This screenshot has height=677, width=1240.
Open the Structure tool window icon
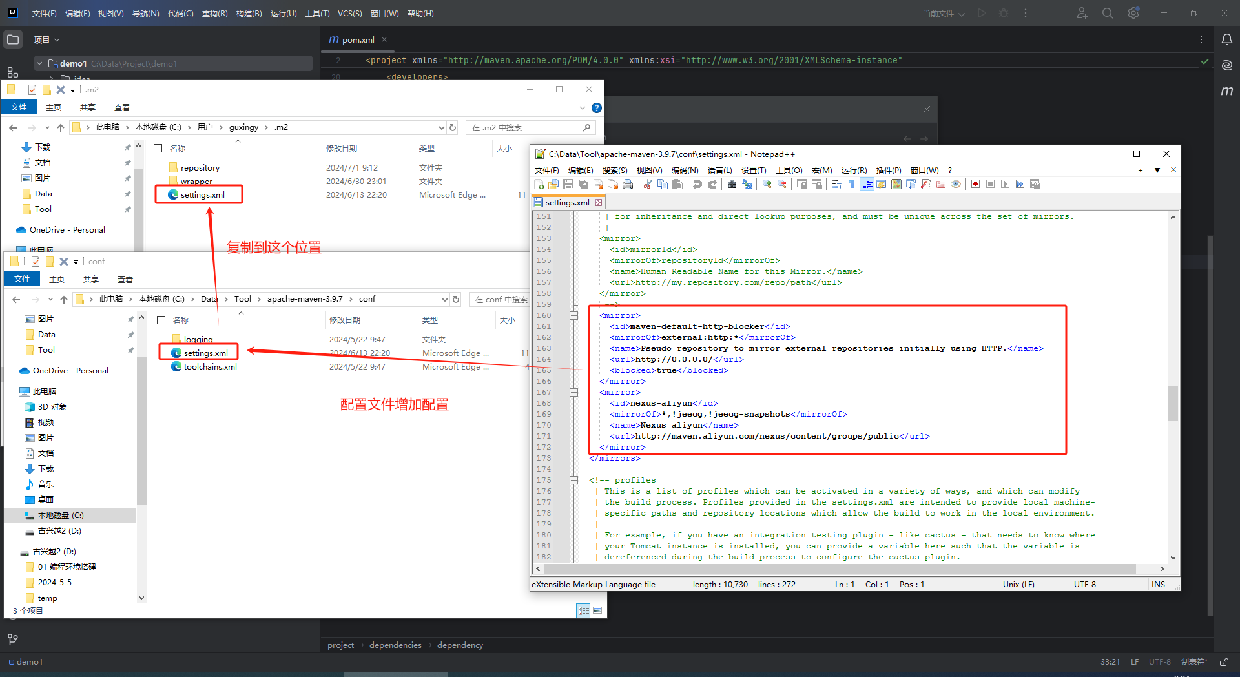point(12,72)
